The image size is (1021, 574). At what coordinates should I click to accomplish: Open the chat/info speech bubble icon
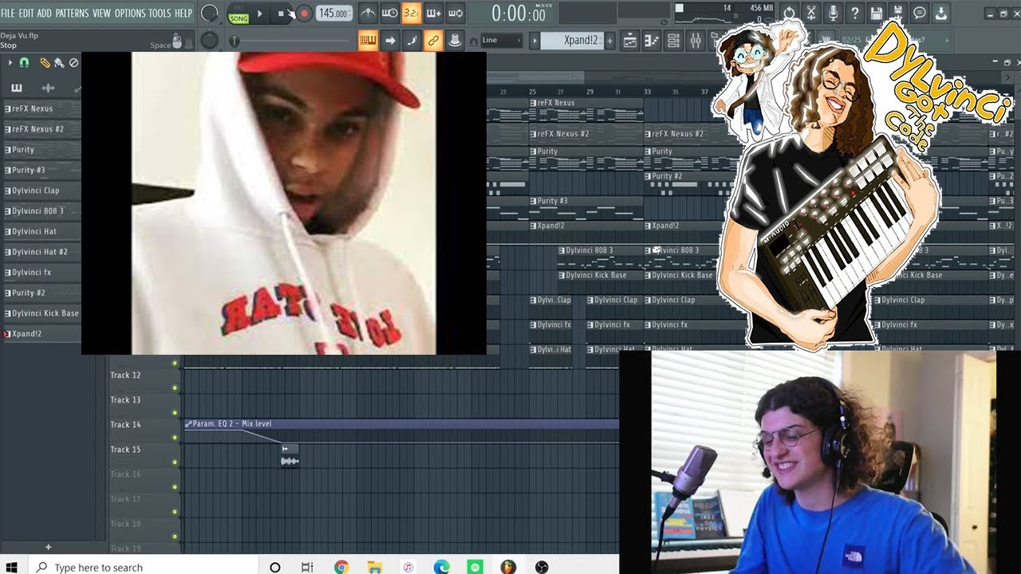point(919,14)
